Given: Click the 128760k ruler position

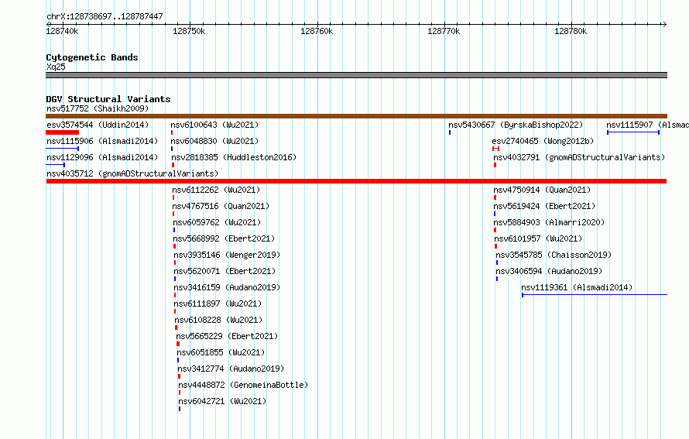Looking at the screenshot, I should 317,31.
